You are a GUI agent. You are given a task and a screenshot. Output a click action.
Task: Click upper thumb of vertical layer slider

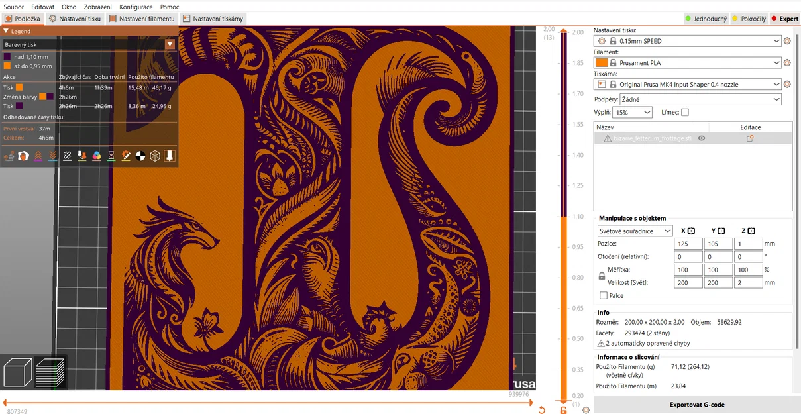coord(563,32)
